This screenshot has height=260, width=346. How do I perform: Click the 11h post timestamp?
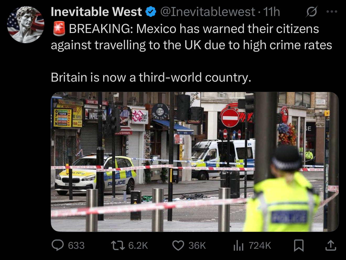click(x=272, y=12)
